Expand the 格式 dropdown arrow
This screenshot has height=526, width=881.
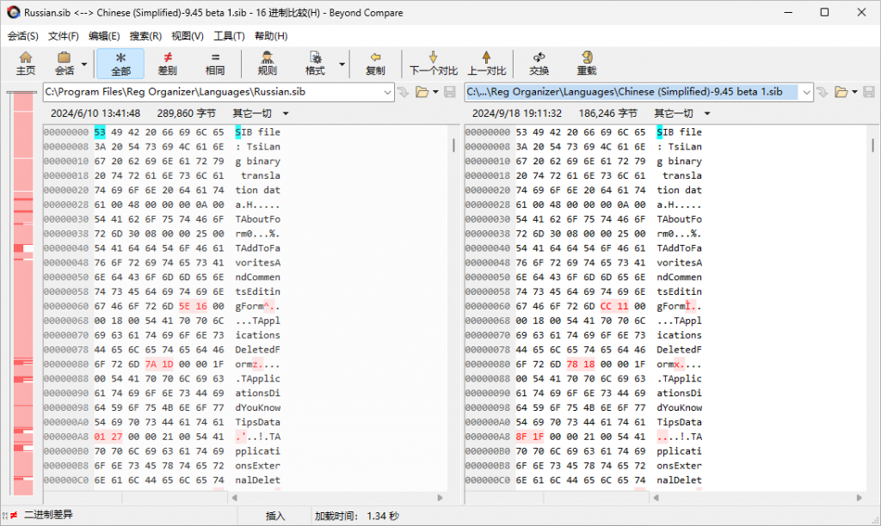[342, 64]
